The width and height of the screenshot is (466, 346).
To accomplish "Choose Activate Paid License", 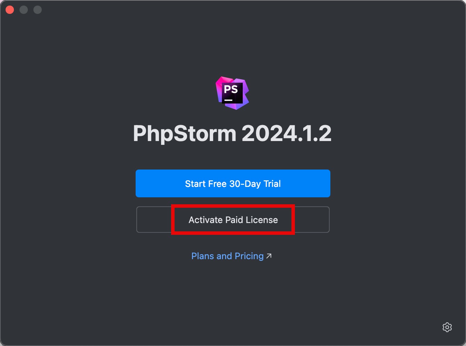I will 233,220.
